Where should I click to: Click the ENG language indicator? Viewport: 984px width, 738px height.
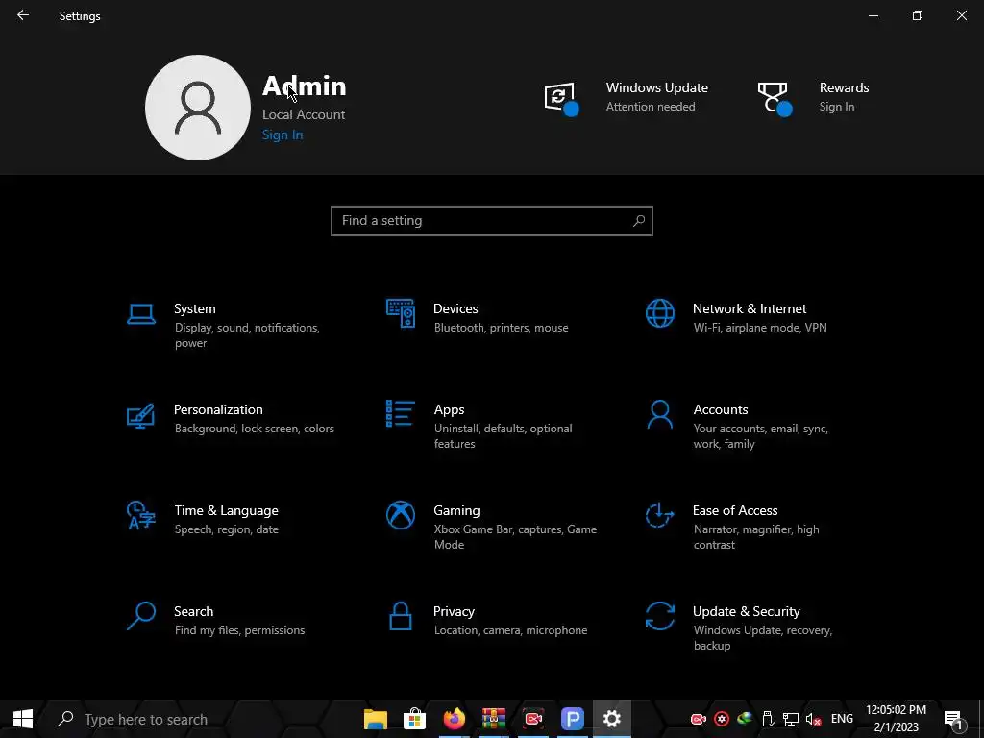coord(842,719)
